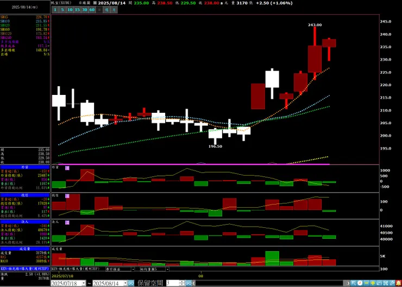Click the SMA20 legend row
Image resolution: width=402 pixels, height=287 pixels.
(25, 25)
